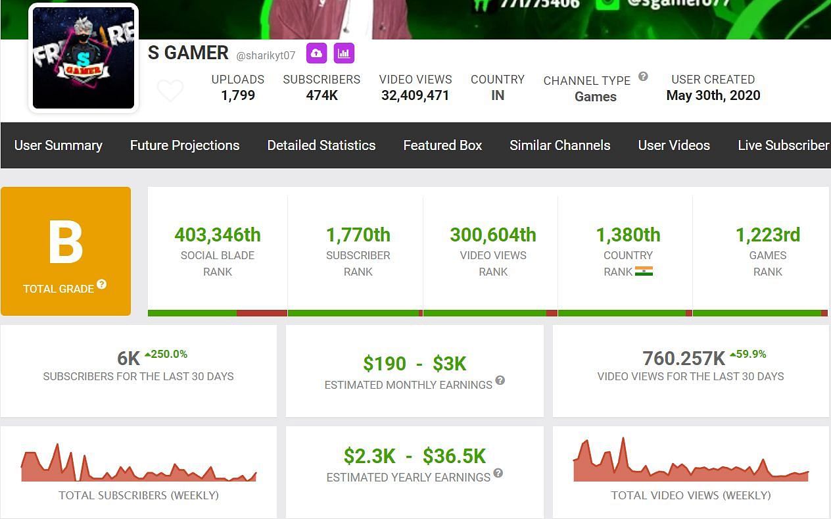Click the India flag icon
The image size is (831, 519).
(x=644, y=272)
